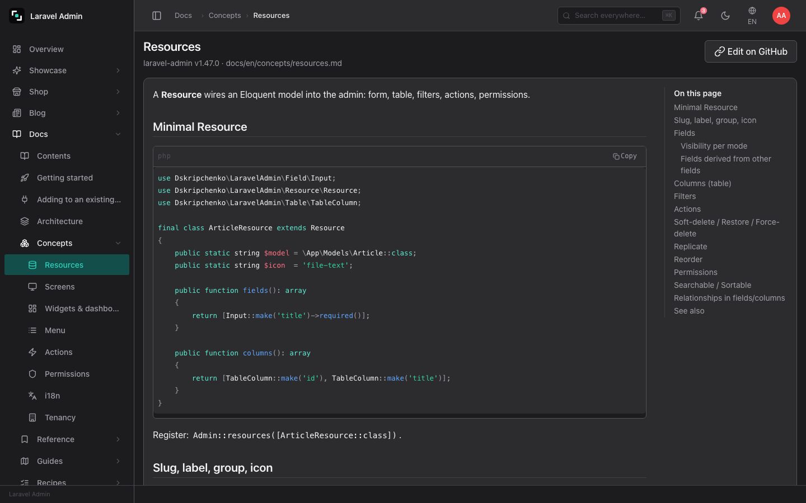Viewport: 806px width, 503px height.
Task: Click the Shop storefront icon
Action: (x=17, y=92)
